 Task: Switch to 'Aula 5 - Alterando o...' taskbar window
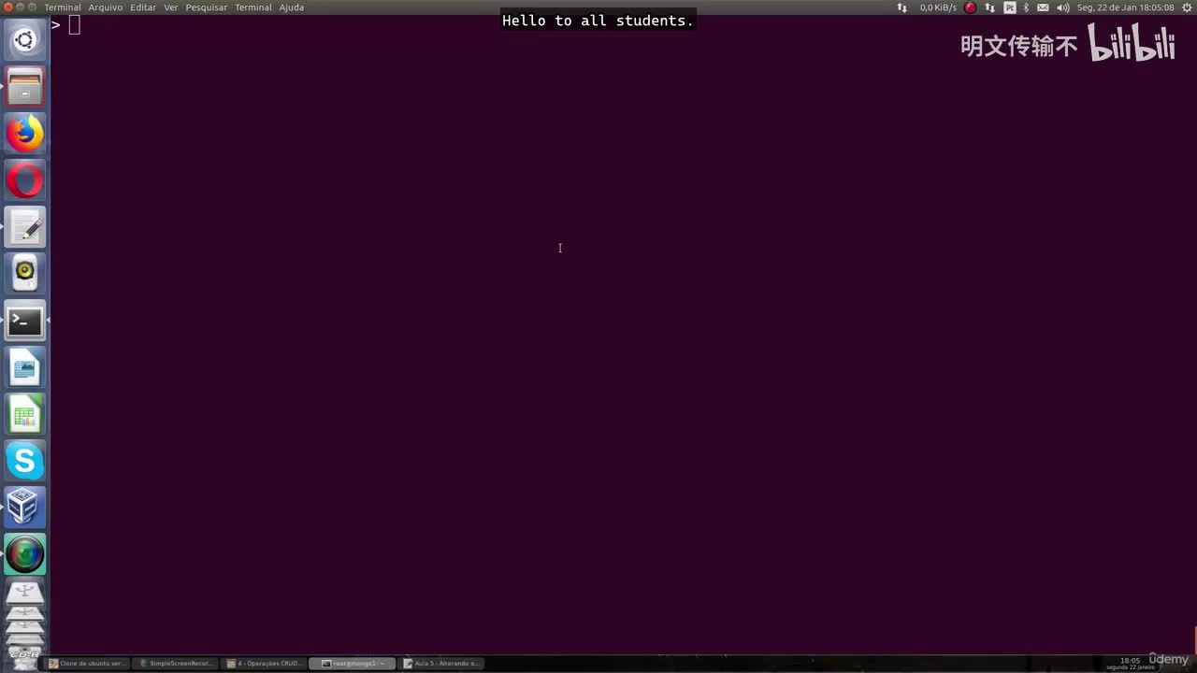[441, 664]
